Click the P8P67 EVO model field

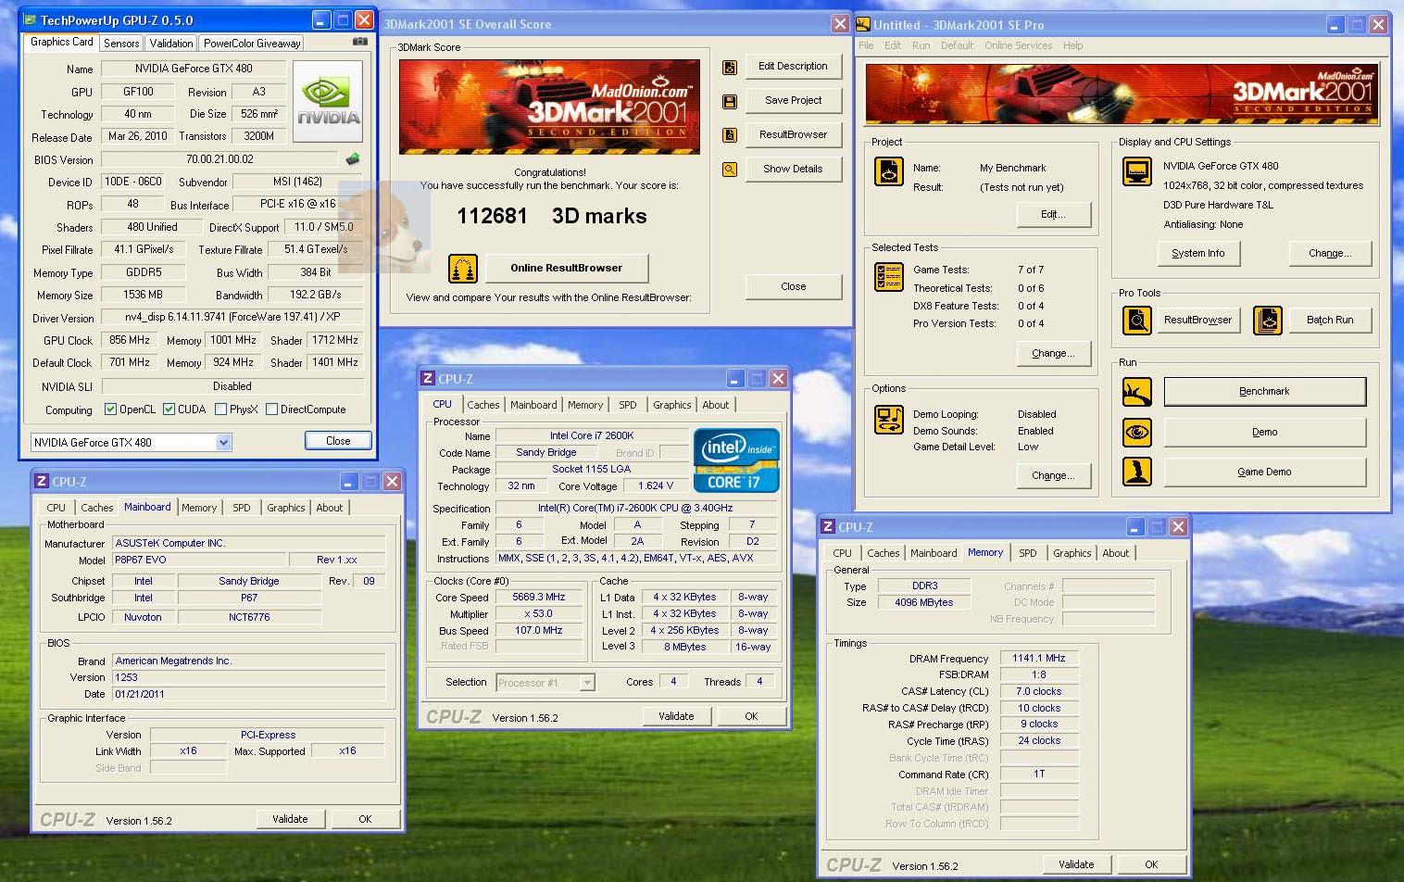click(x=199, y=561)
